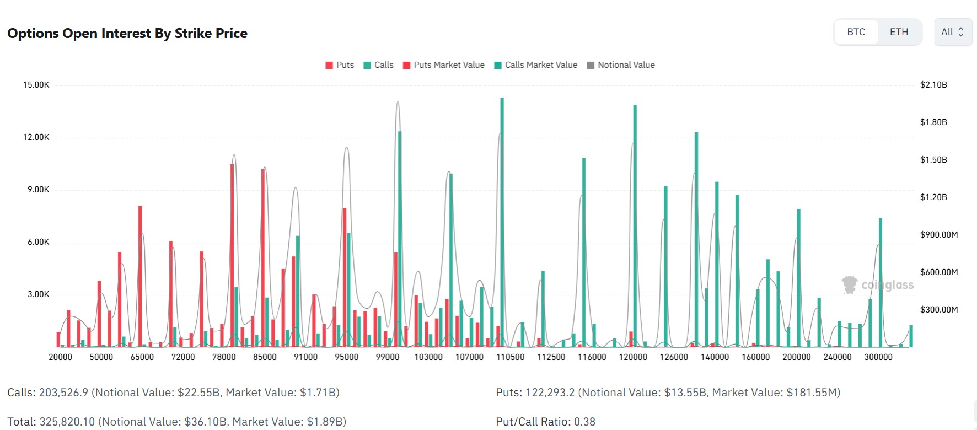Viewport: 977px width, 430px height.
Task: Click the coinglass watermark text
Action: pyautogui.click(x=888, y=285)
